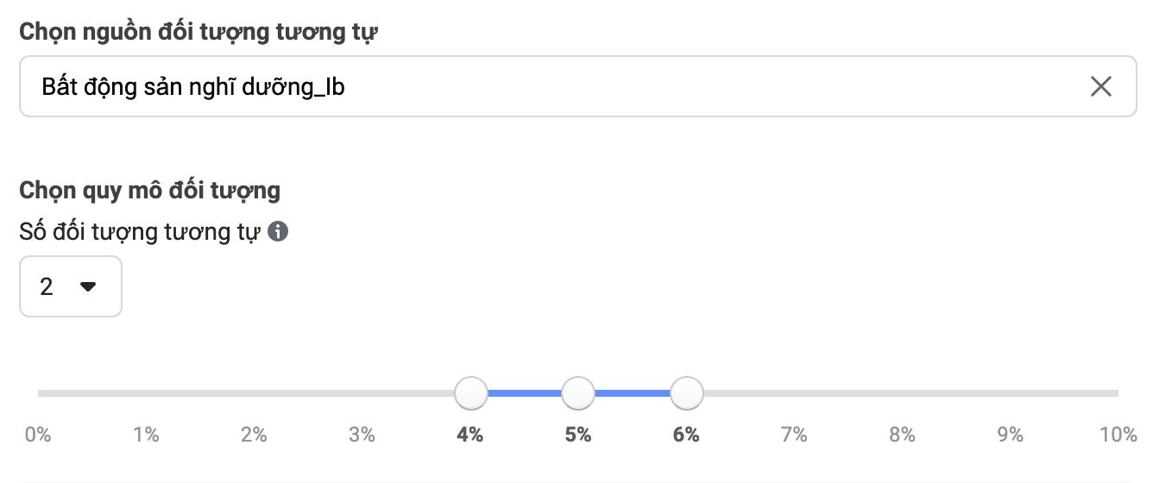Viewport: 1153px width, 483px height.
Task: Click the 1% label on the scale
Action: pos(146,435)
